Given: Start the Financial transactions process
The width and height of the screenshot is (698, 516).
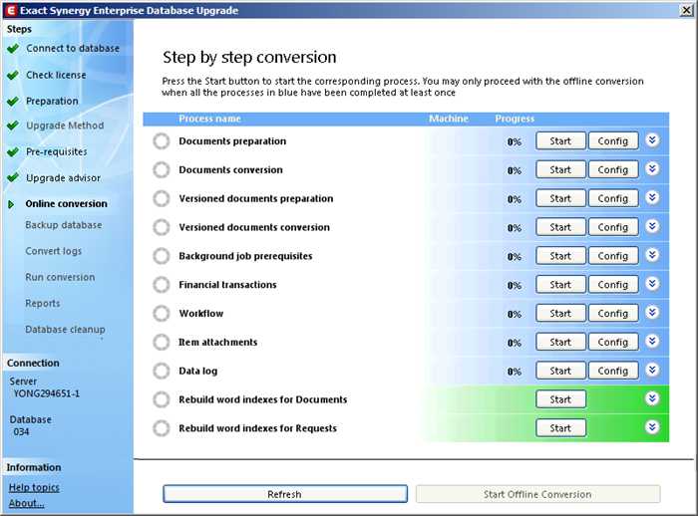Looking at the screenshot, I should point(560,285).
